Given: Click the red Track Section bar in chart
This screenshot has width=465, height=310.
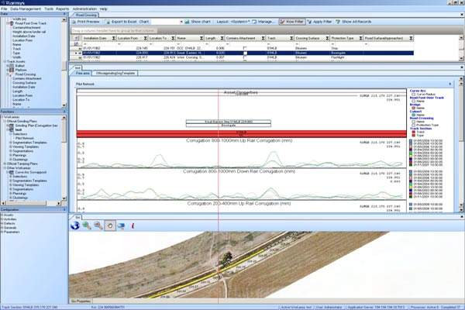Looking at the screenshot, I should click(x=232, y=134).
